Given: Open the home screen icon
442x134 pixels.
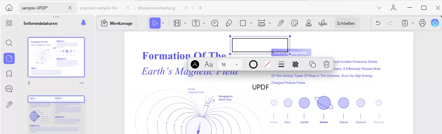Looking at the screenshot, I should click(9, 8).
